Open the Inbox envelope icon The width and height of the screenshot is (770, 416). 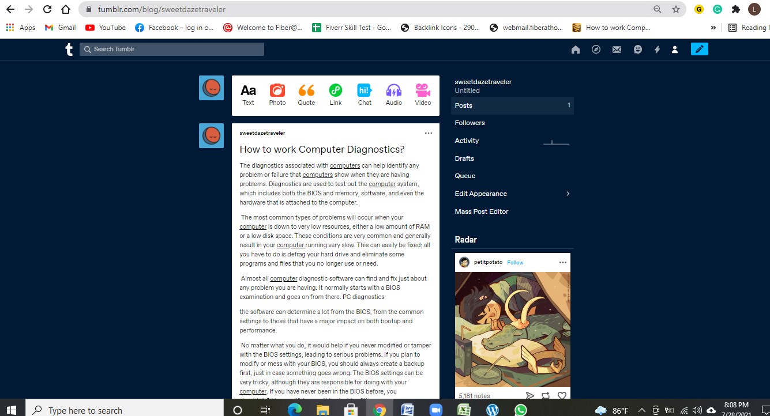617,50
